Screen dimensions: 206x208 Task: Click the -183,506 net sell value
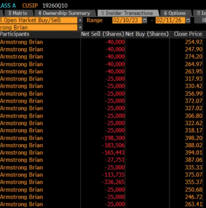click(113, 145)
